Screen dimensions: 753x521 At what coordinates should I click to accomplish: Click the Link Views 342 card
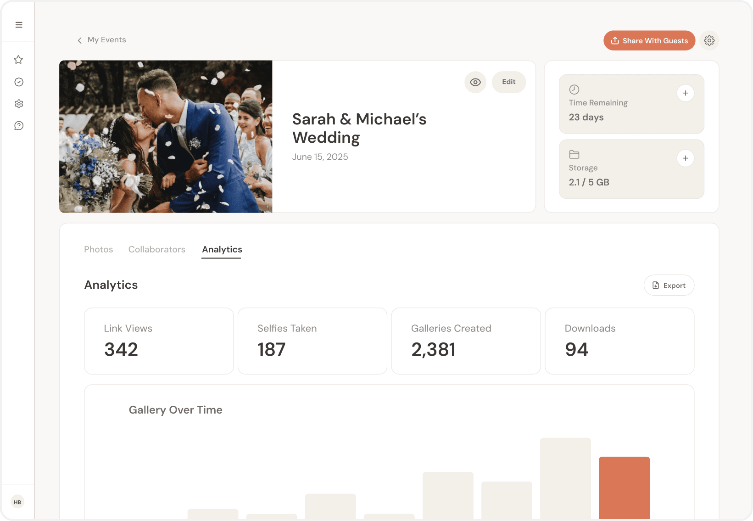[159, 341]
